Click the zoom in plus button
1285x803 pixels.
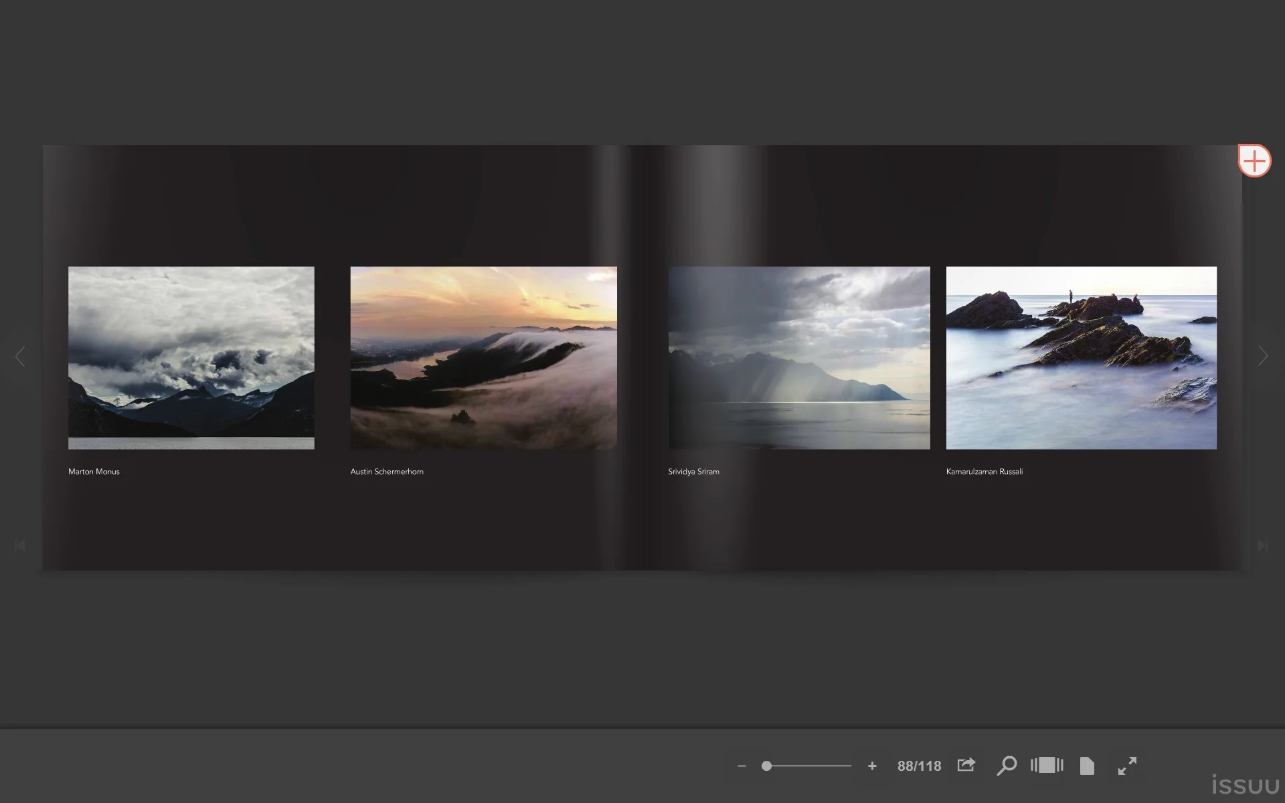click(872, 766)
